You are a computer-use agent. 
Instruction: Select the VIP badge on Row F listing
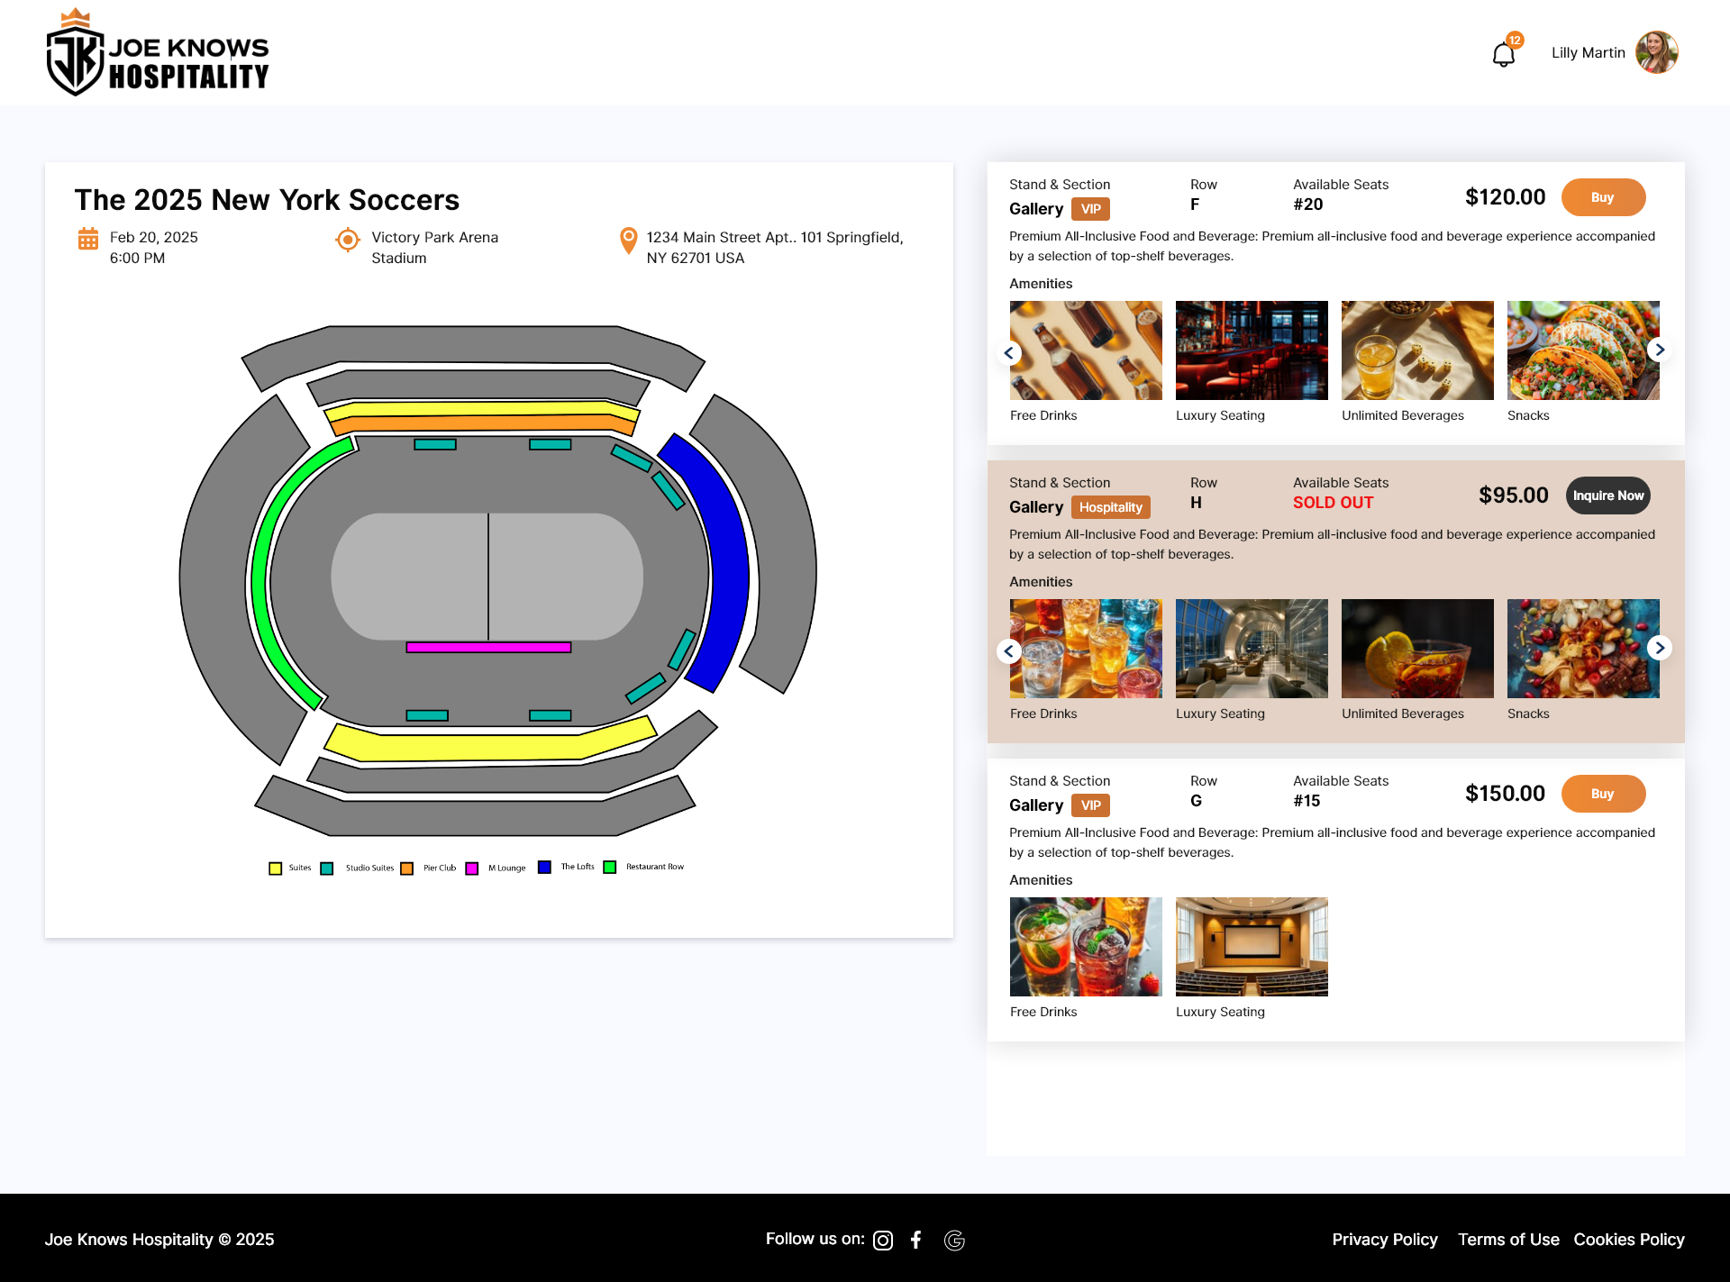pos(1090,208)
